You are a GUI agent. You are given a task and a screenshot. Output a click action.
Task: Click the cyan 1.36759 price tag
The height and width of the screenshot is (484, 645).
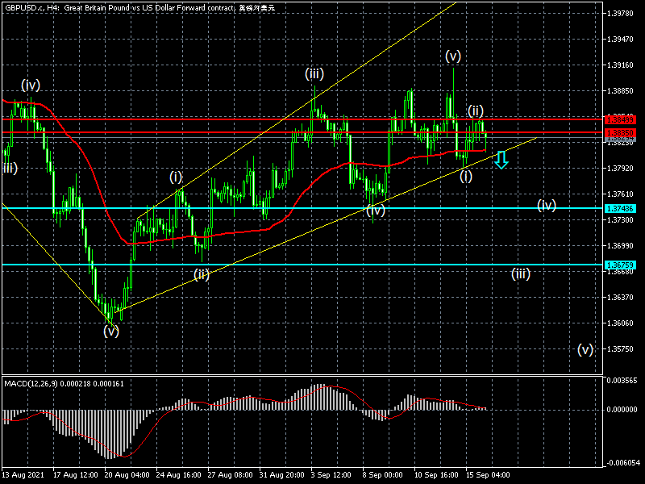click(620, 265)
